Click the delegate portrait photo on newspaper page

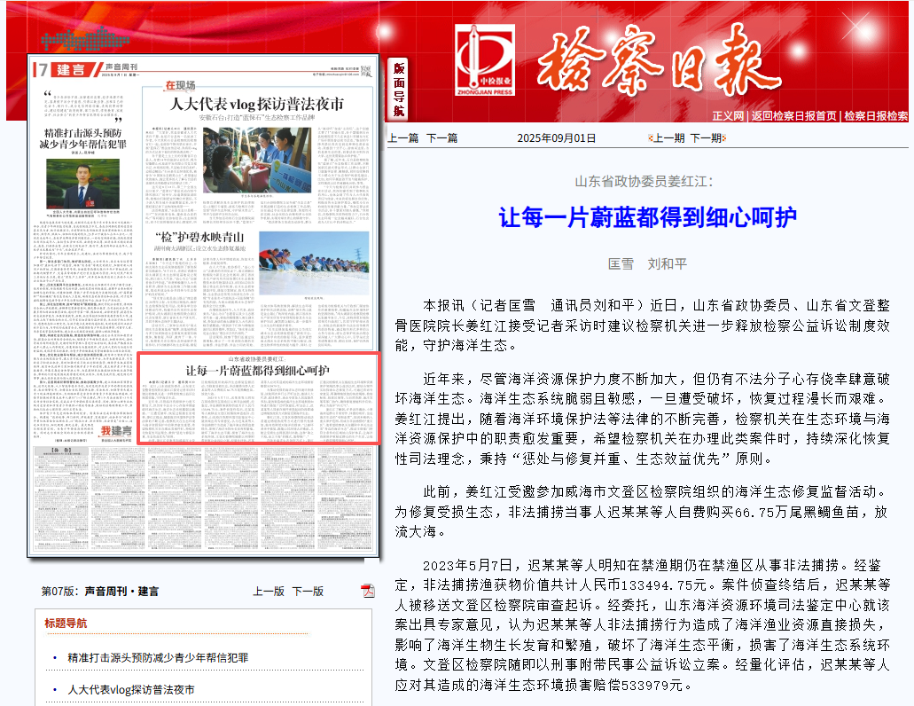coord(82,181)
